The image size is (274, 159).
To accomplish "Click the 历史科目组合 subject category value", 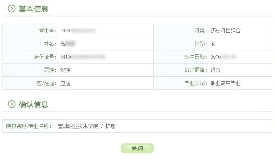I will [x=225, y=31].
